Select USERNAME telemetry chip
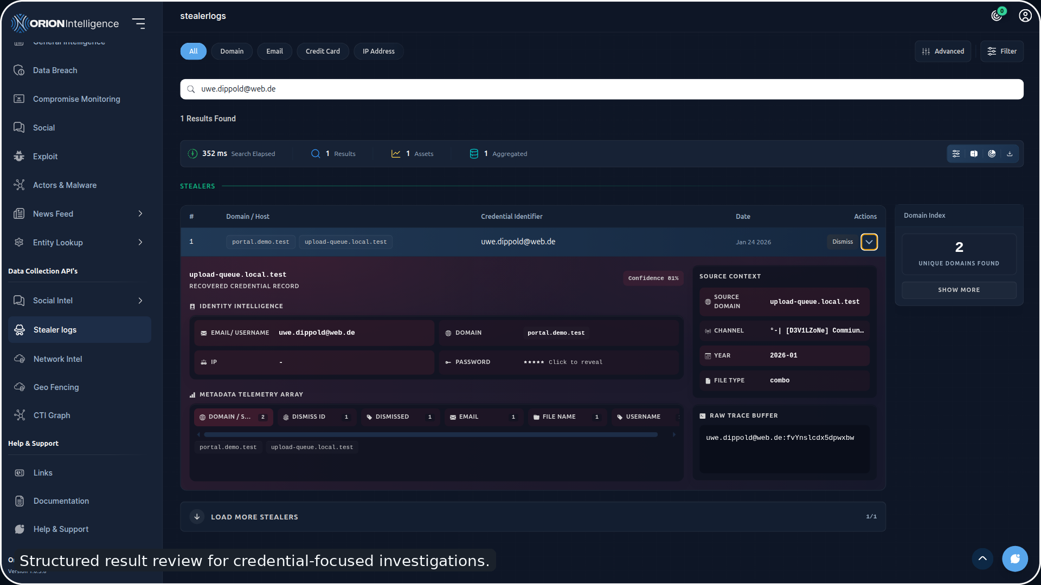The height and width of the screenshot is (585, 1041). click(x=645, y=417)
